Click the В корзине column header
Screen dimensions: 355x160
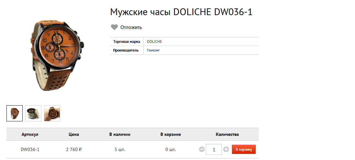[171, 135]
